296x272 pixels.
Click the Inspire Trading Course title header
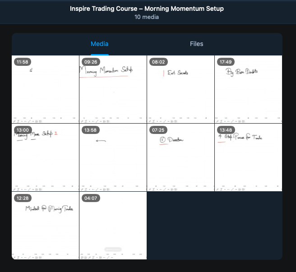point(147,9)
